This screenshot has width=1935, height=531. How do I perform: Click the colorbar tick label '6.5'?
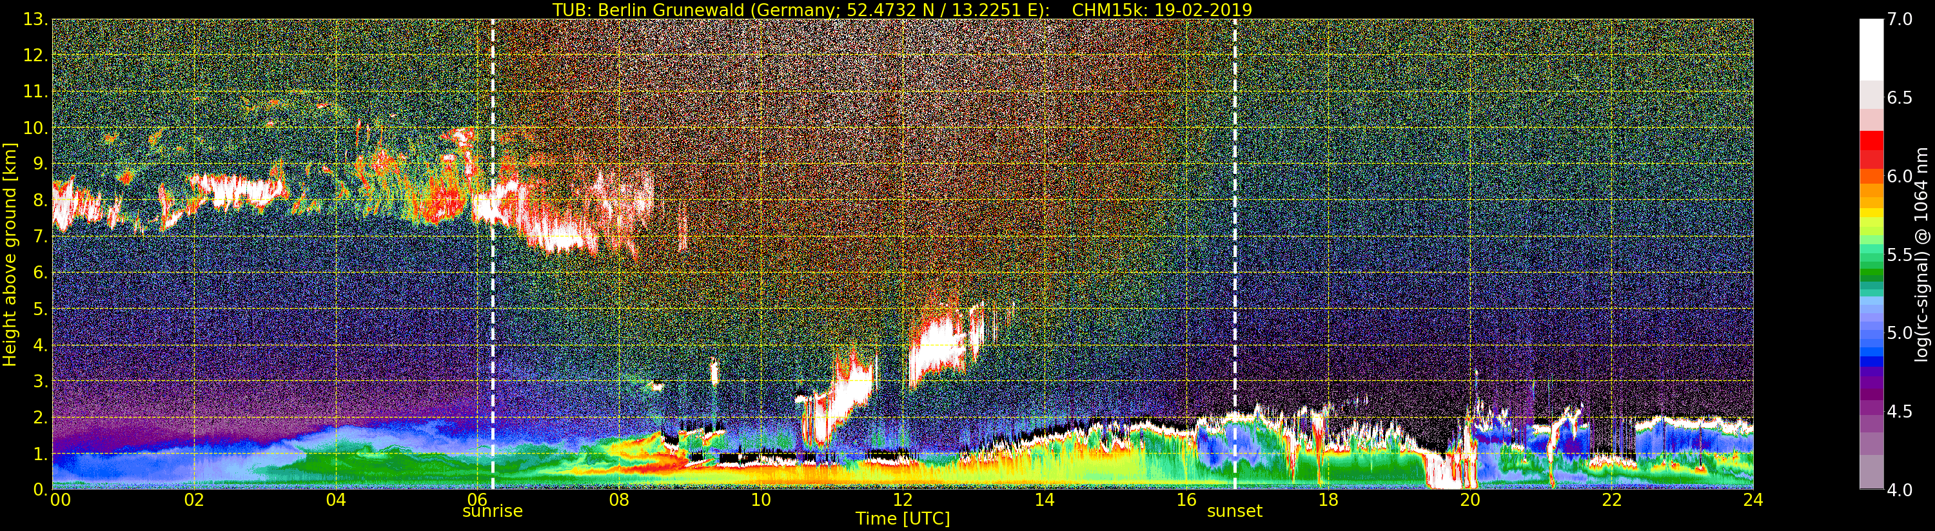1900,99
